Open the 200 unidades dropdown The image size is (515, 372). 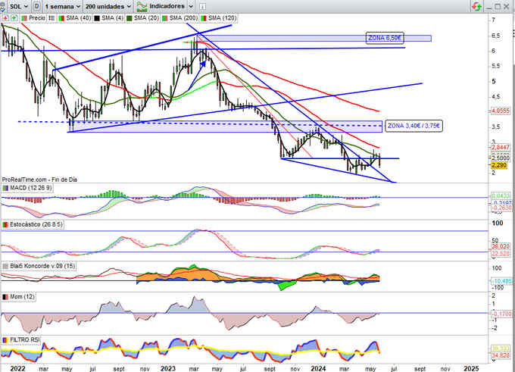(108, 6)
